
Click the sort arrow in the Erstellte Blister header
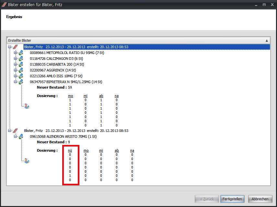click(267, 40)
